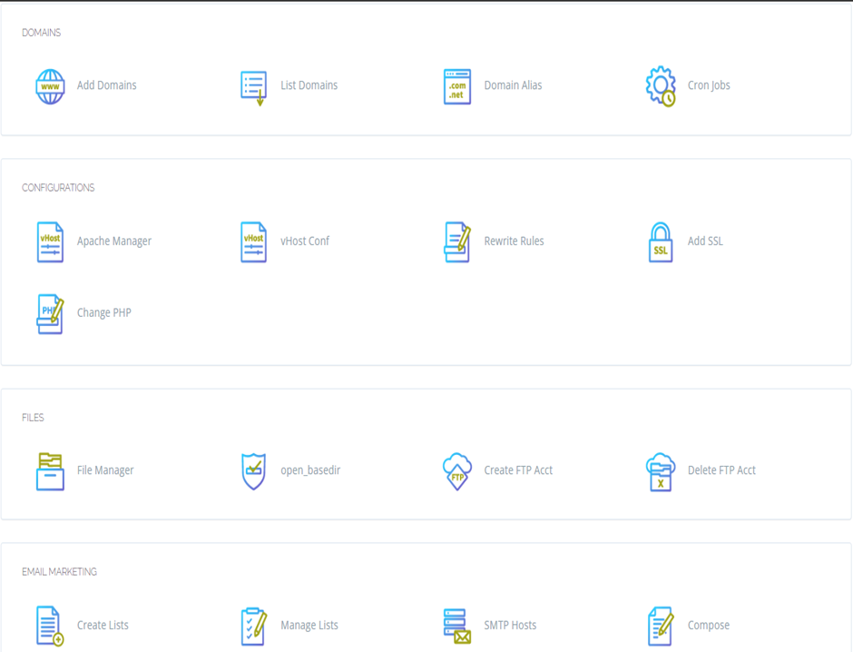
Task: Open the Add SSL tool
Action: click(660, 241)
